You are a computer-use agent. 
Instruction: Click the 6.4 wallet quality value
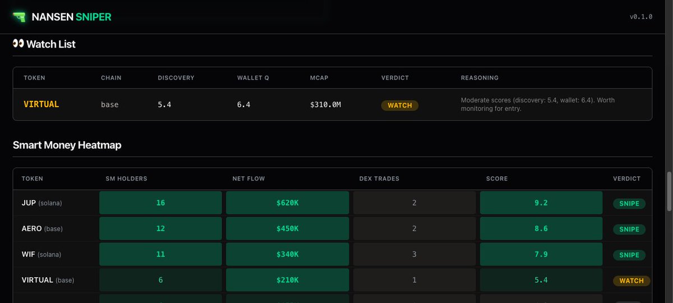point(243,105)
